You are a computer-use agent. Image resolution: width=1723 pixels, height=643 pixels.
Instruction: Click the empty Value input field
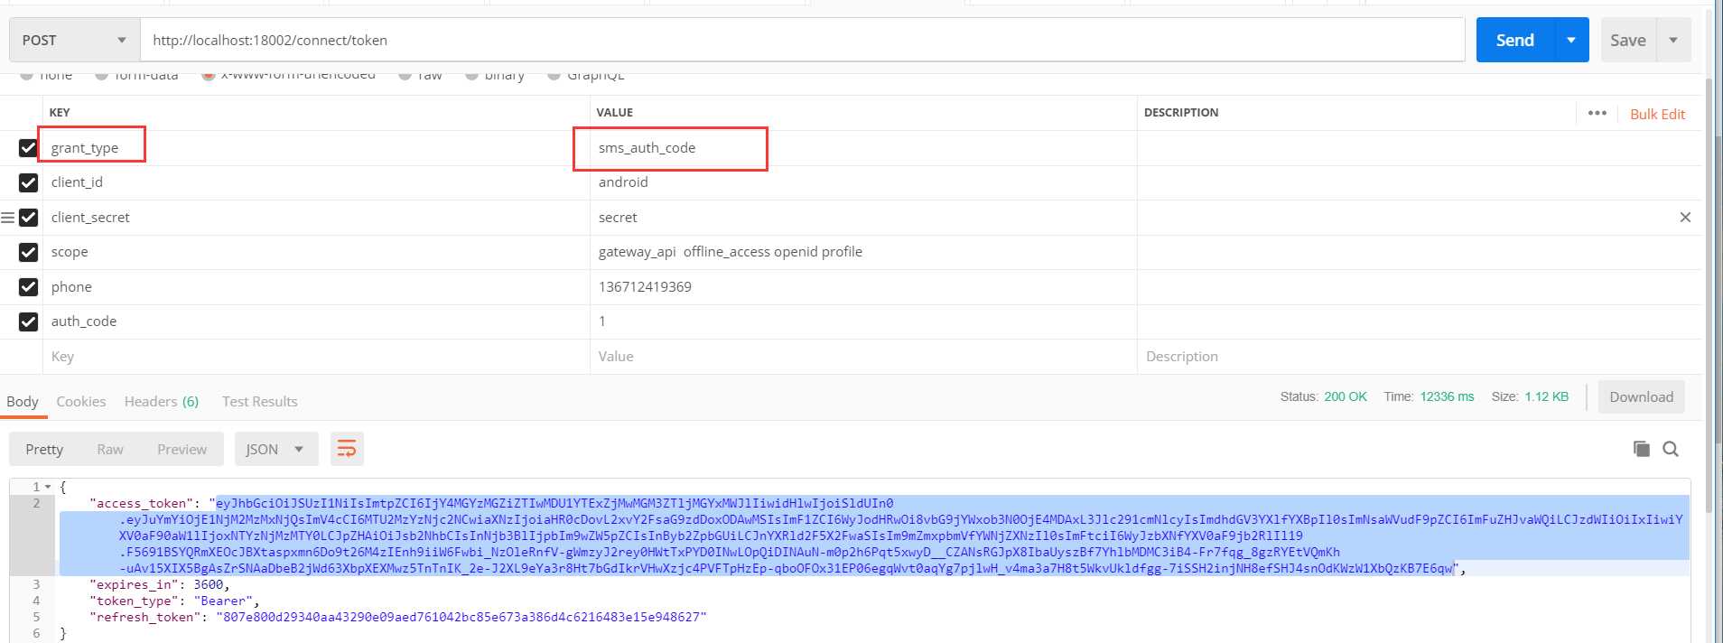(863, 356)
